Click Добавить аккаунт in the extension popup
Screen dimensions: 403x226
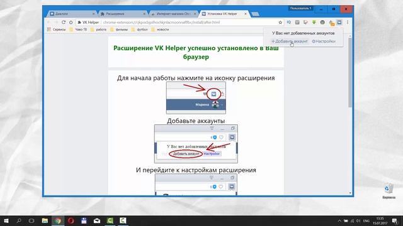(290, 41)
